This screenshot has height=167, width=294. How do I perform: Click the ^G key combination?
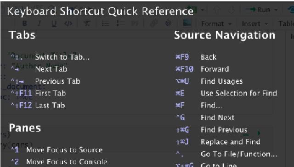[x=180, y=117]
